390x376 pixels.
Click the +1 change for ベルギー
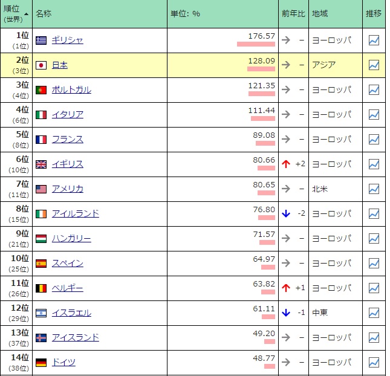[x=300, y=288]
